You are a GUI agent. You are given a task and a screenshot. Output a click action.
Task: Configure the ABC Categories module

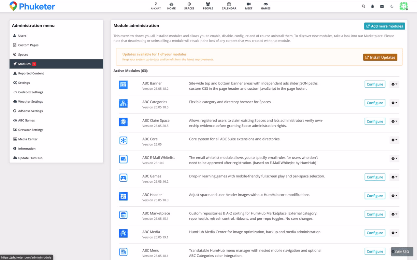coord(375,103)
